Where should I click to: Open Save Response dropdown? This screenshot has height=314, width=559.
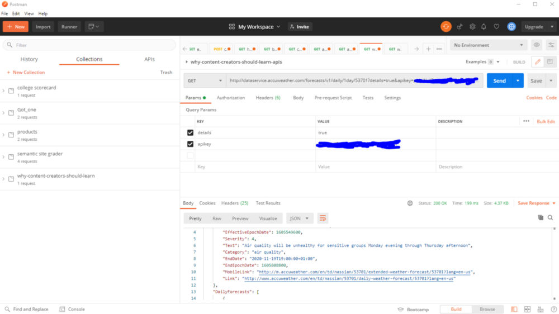point(536,203)
